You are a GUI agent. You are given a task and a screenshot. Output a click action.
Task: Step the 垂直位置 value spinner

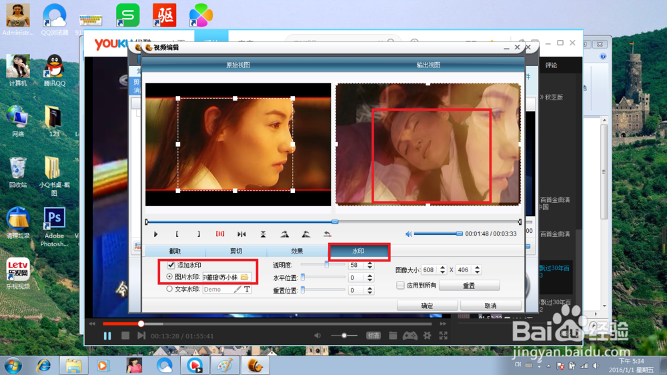click(370, 290)
